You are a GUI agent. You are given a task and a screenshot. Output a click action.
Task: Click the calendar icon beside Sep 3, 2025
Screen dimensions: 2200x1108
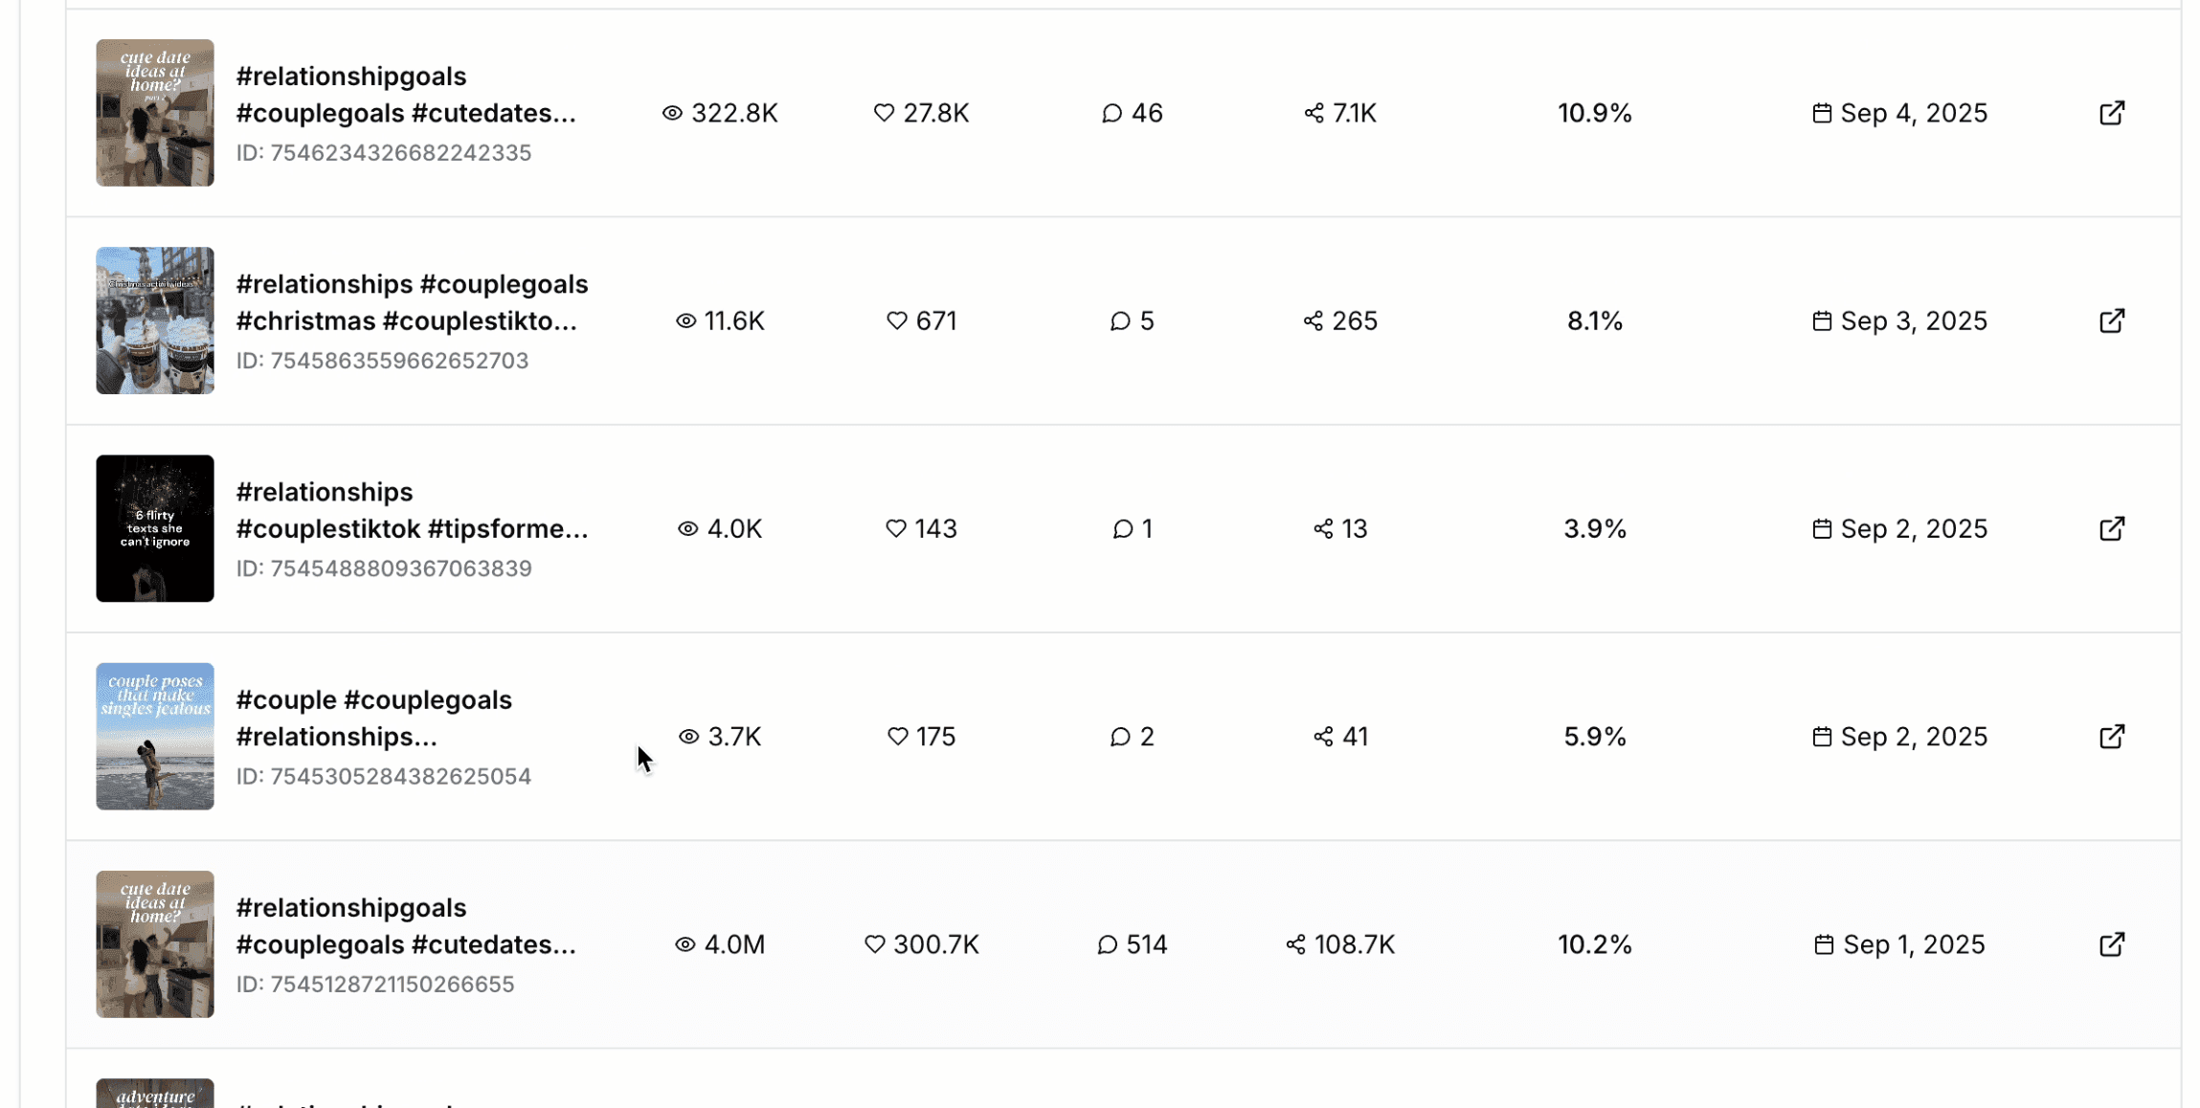[1822, 321]
